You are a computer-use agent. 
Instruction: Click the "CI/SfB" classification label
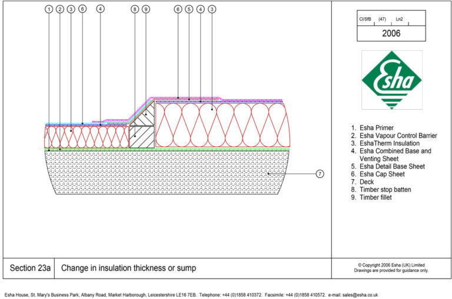[365, 19]
